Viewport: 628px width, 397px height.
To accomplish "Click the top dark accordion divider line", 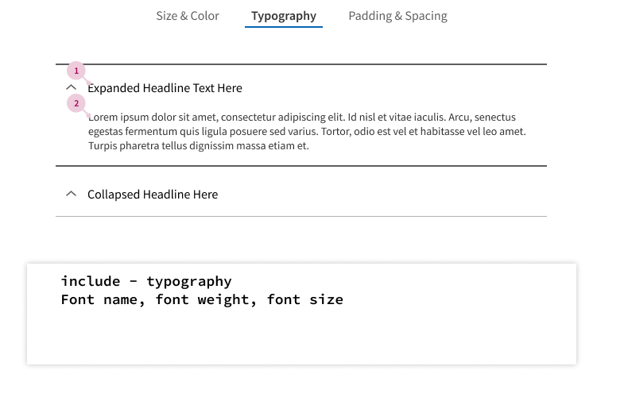I will 301,64.
